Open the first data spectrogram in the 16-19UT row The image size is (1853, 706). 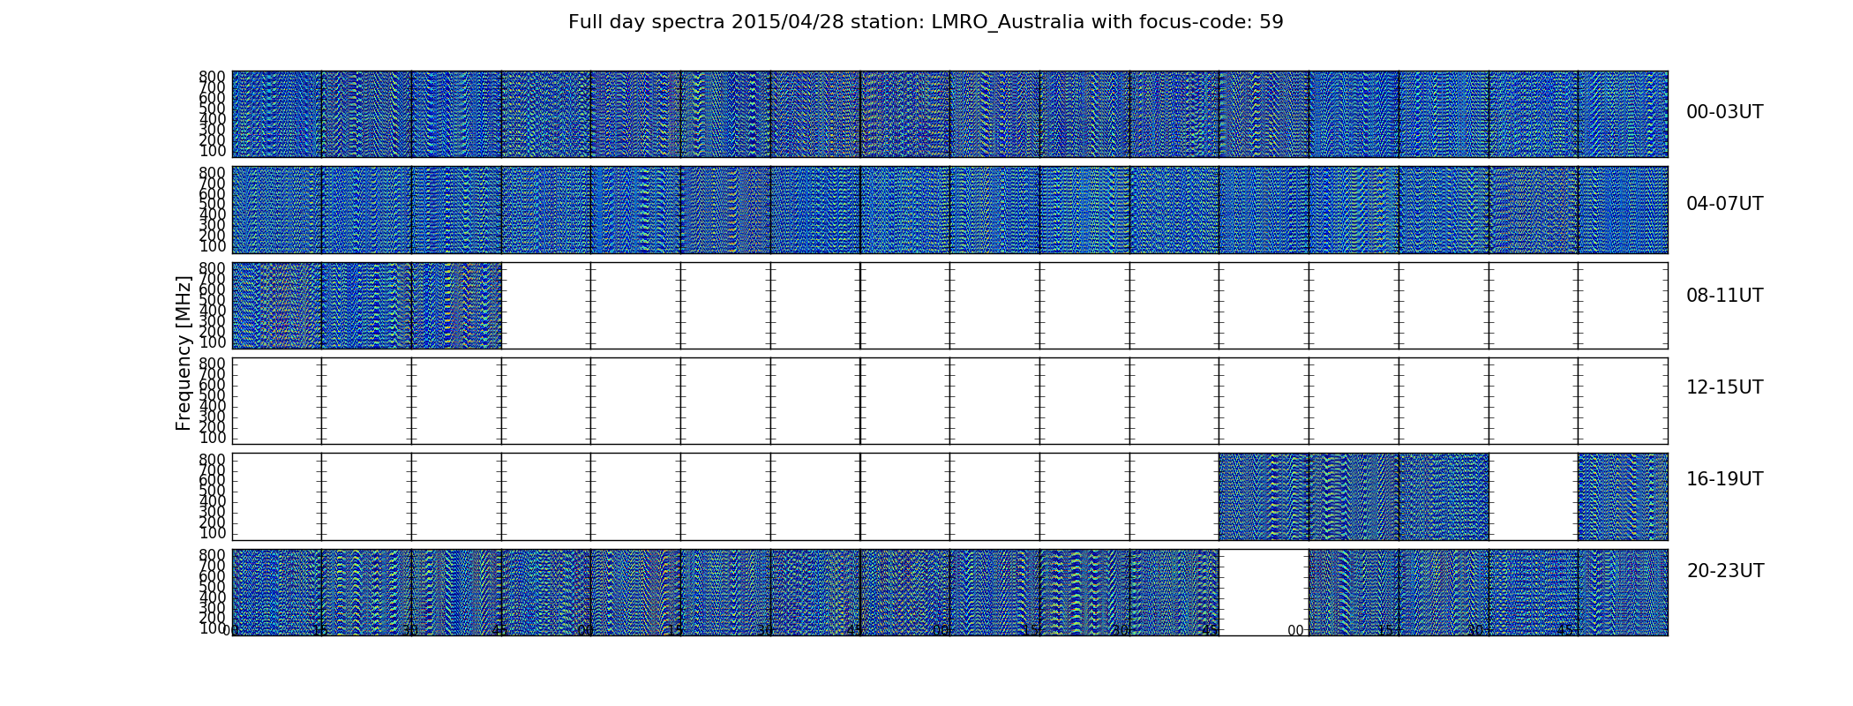(1264, 497)
